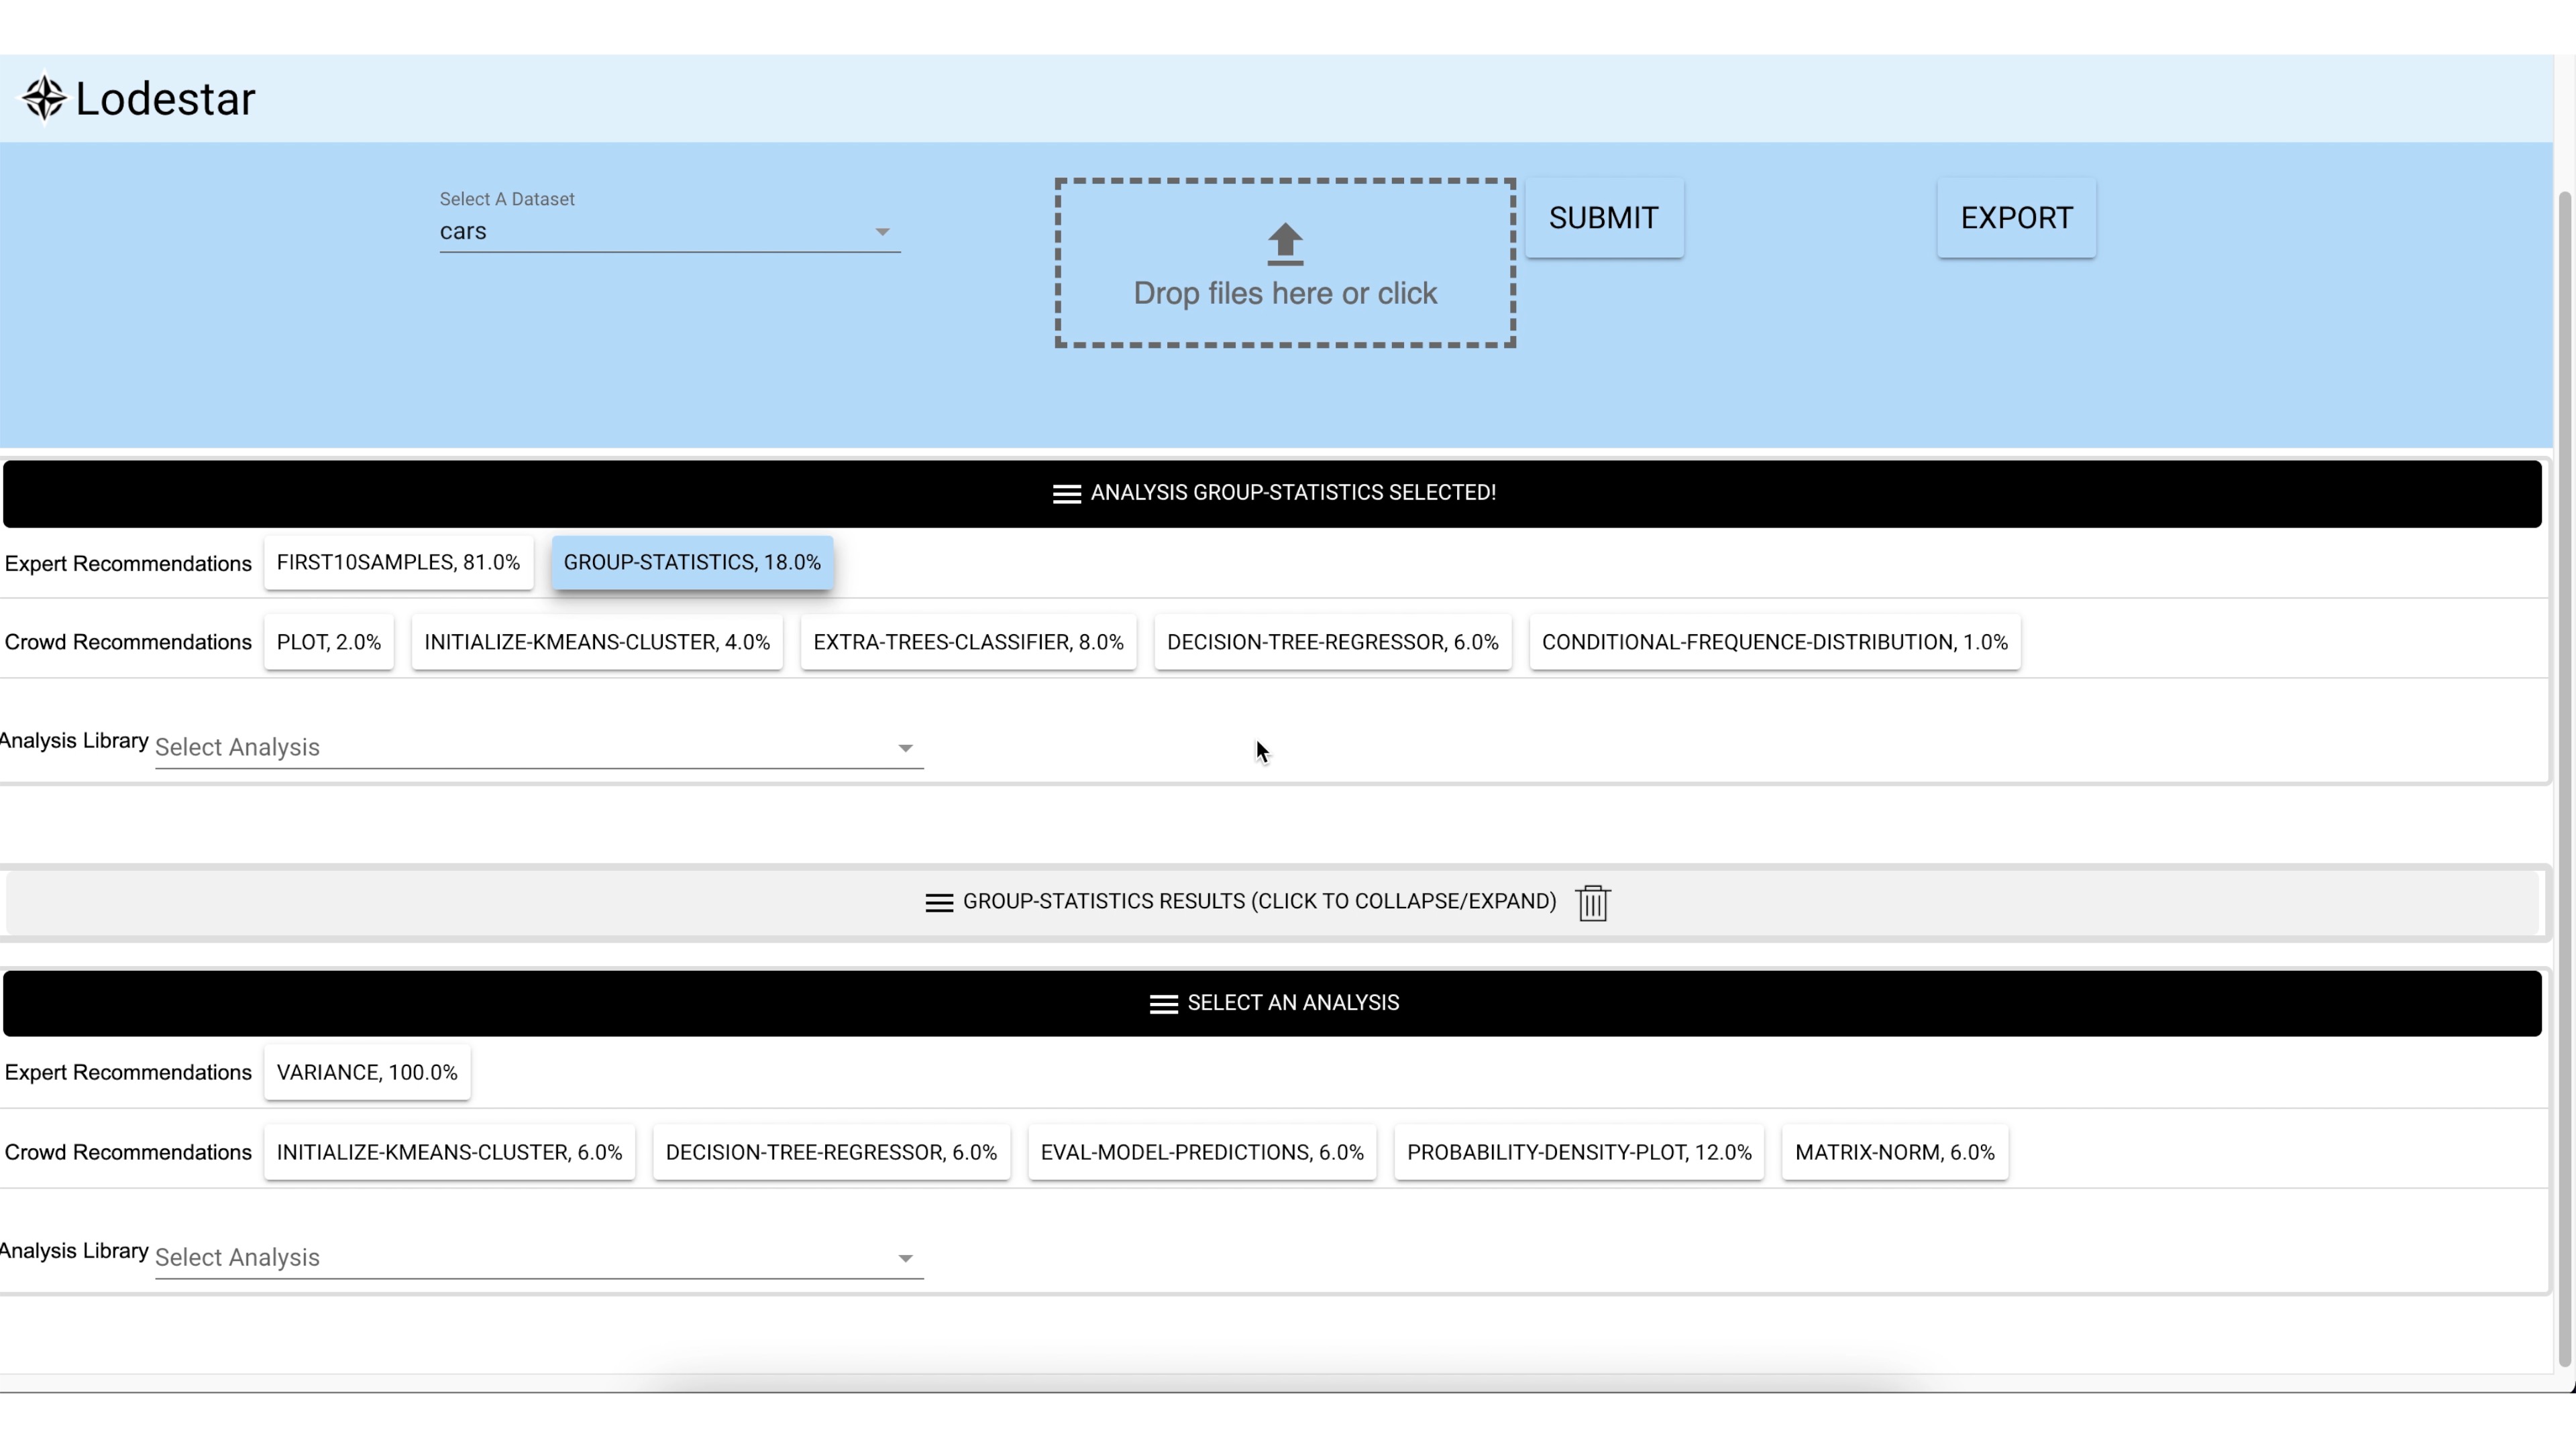2576x1448 pixels.
Task: Open the Select A Dataset dropdown arrow
Action: [x=882, y=232]
